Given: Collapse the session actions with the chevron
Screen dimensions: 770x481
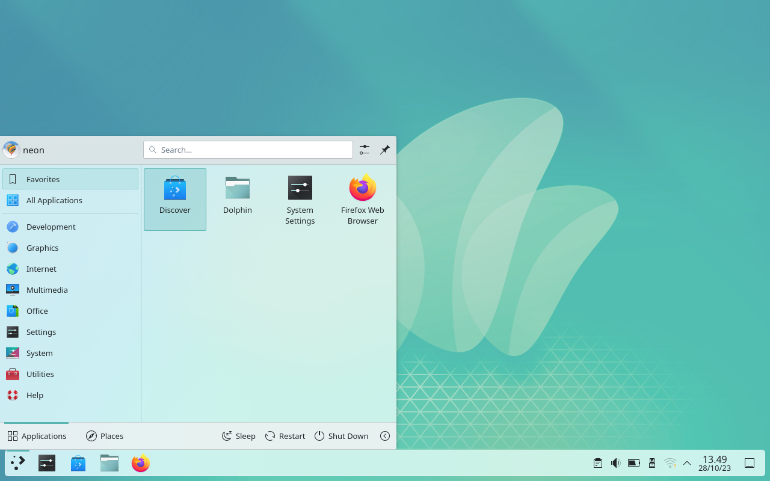Looking at the screenshot, I should pos(384,436).
